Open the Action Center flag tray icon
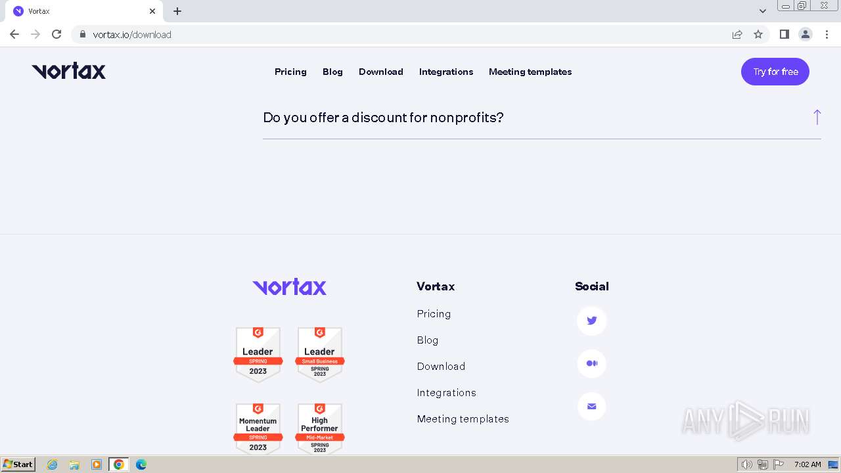 (x=779, y=464)
